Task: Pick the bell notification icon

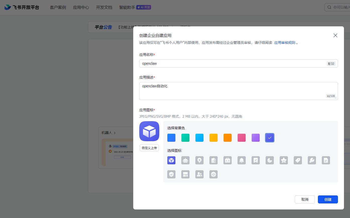Action: tap(242, 160)
